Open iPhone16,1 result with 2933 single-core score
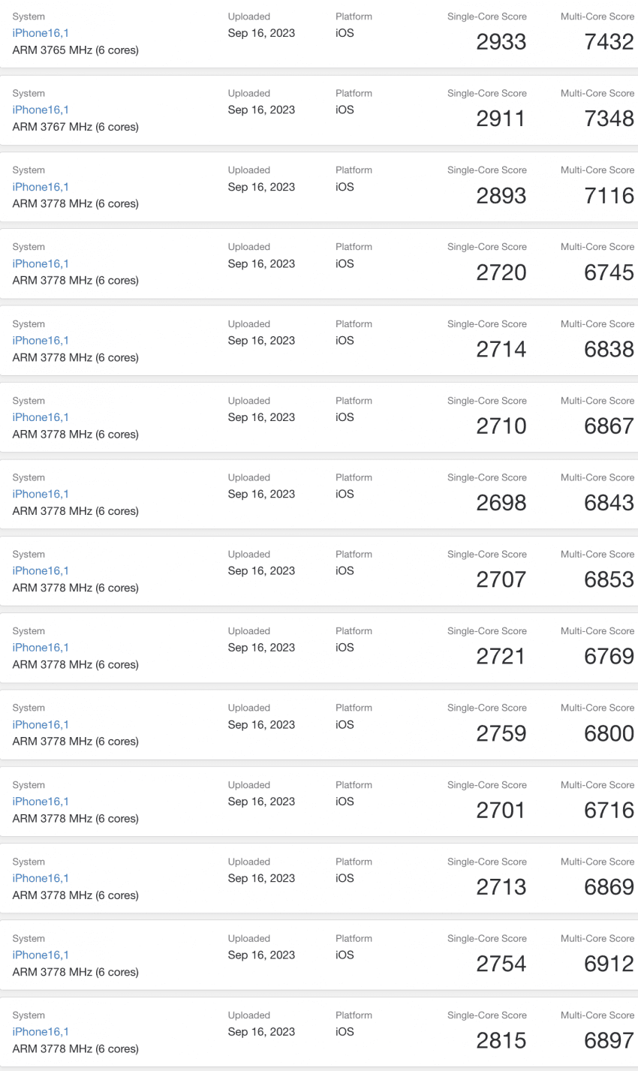 pyautogui.click(x=41, y=33)
